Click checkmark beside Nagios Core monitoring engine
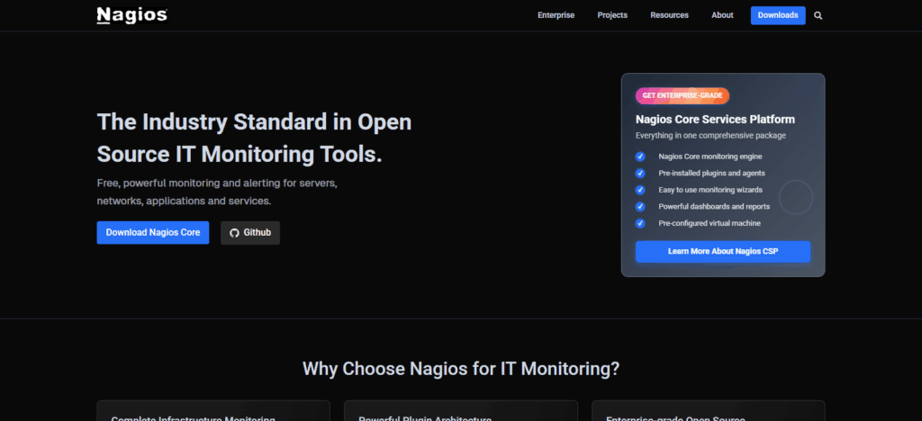The height and width of the screenshot is (421, 922). tap(640, 157)
